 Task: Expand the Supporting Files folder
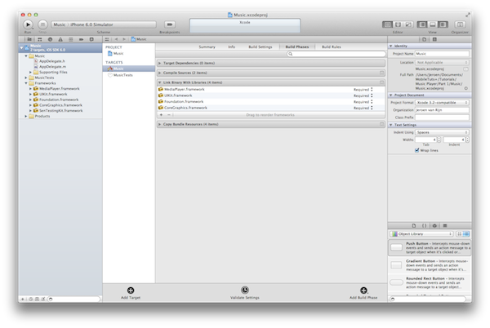pos(30,72)
